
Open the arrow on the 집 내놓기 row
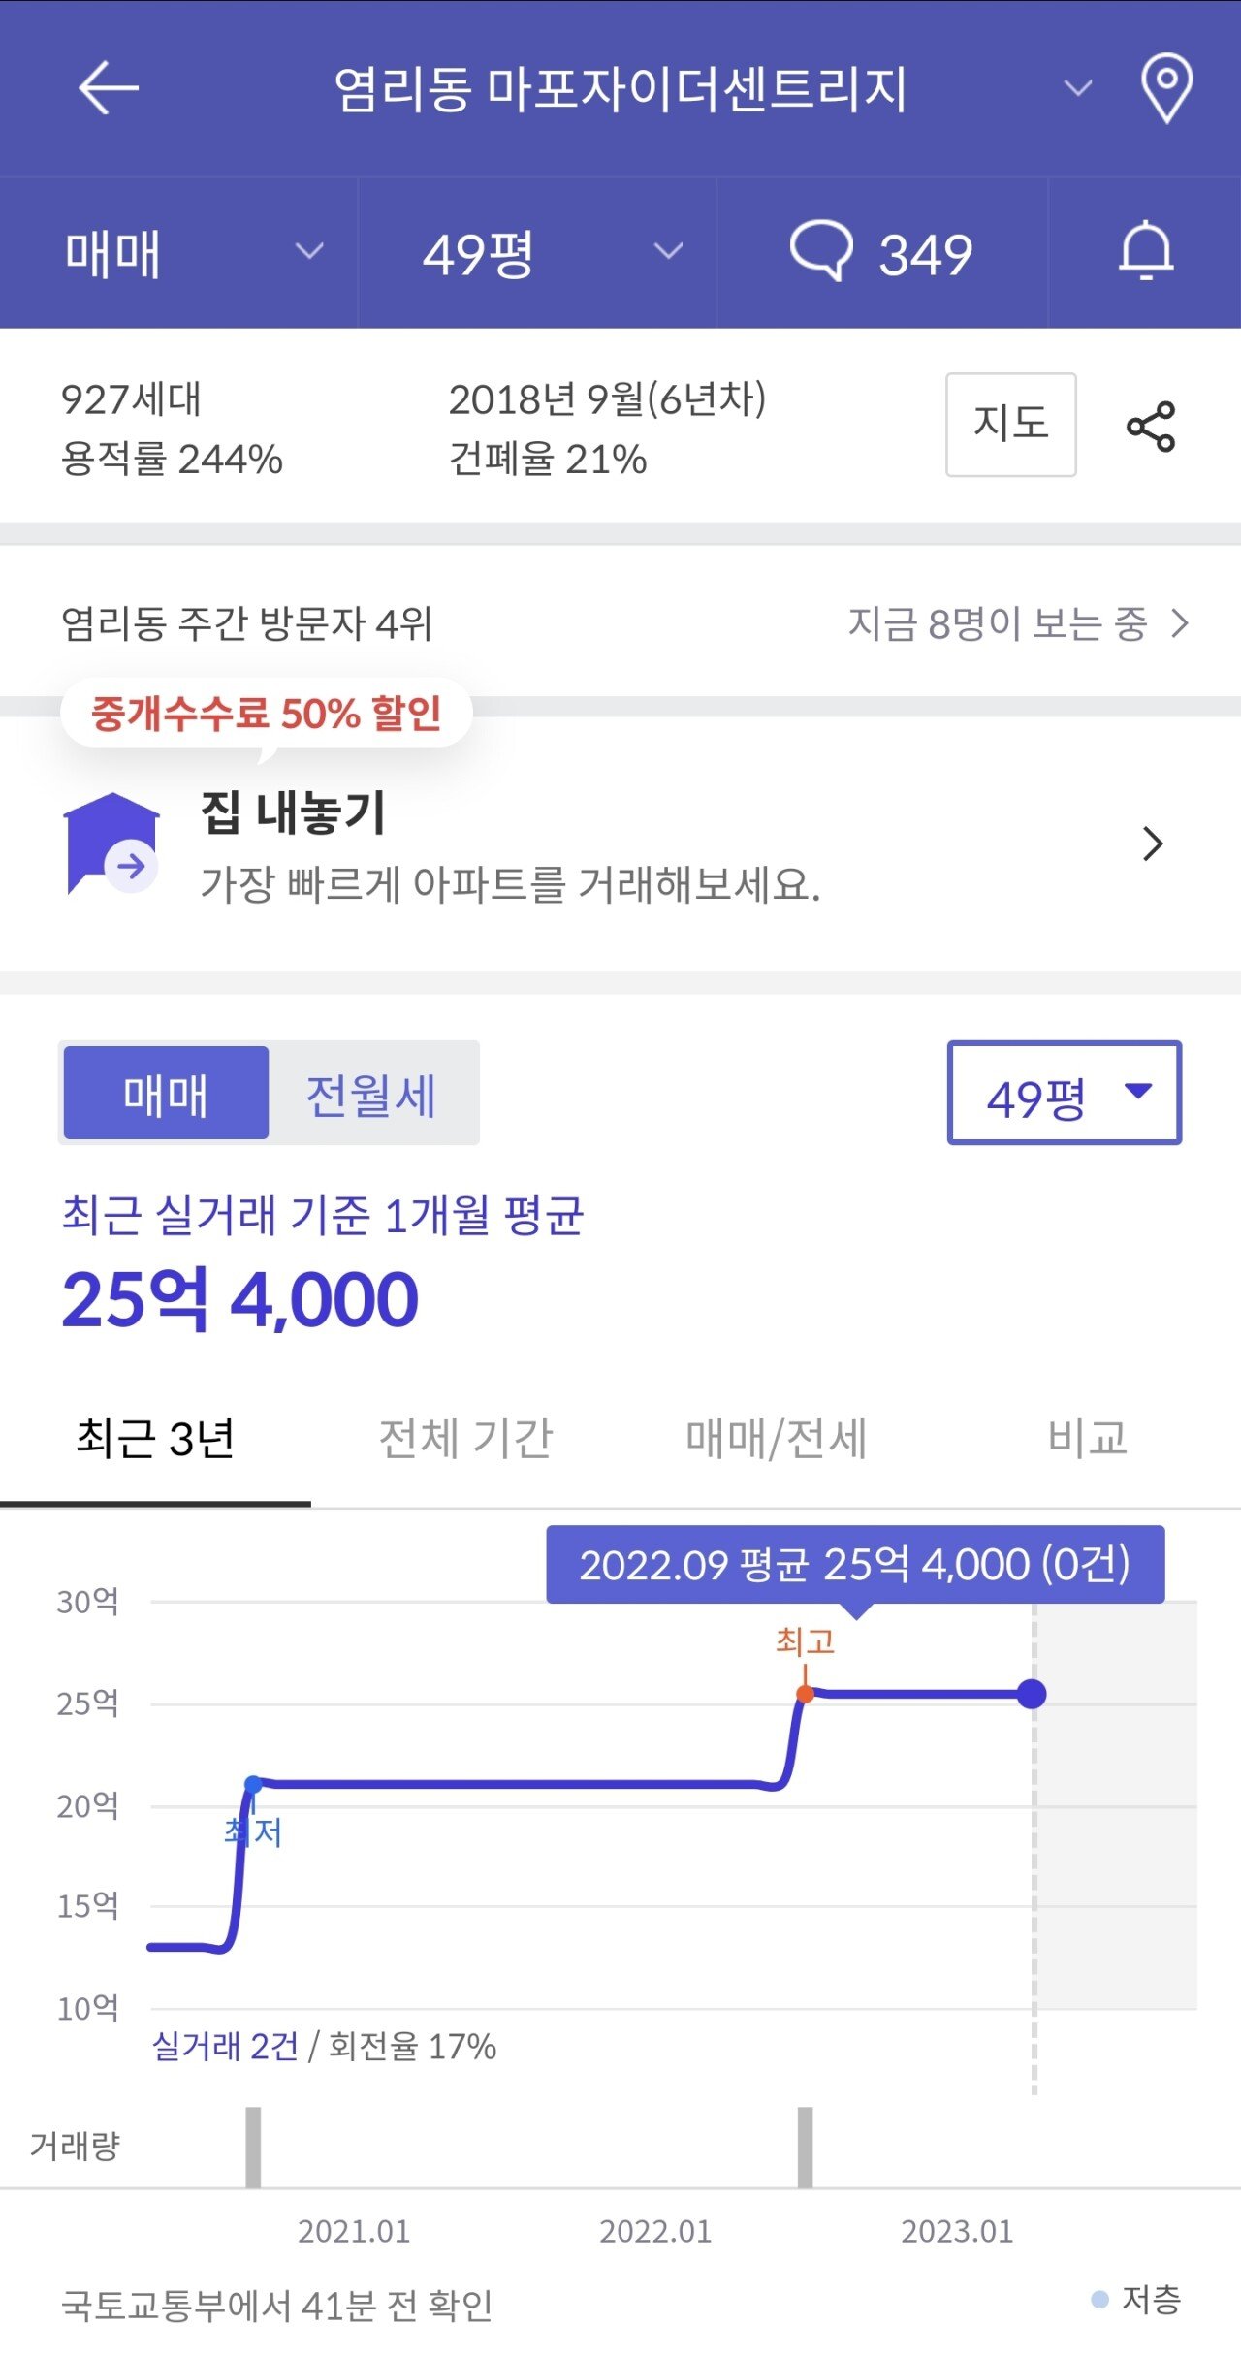coord(1153,844)
